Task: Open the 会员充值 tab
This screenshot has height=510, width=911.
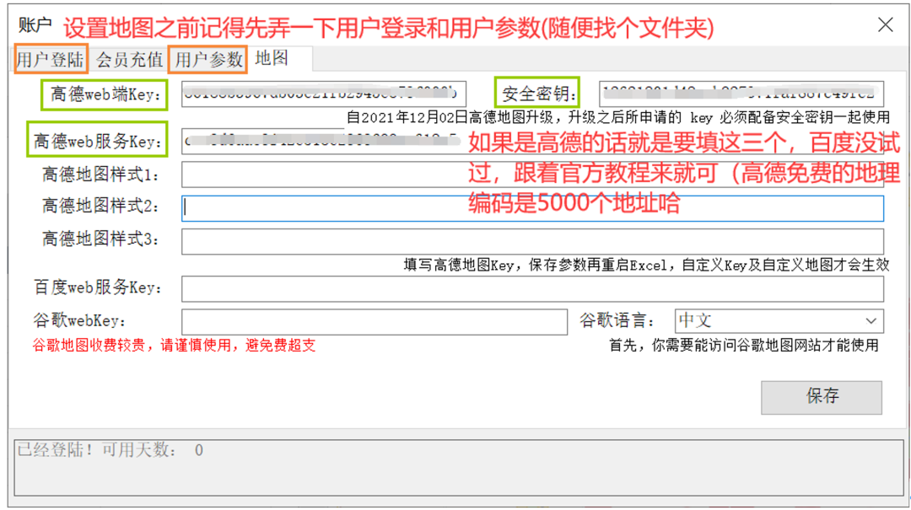Action: [129, 59]
